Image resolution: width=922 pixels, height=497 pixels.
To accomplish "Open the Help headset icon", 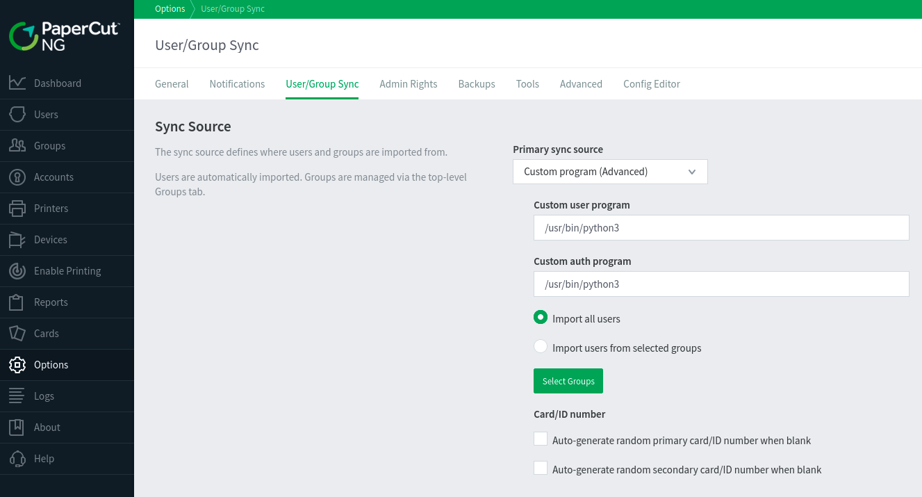I will click(17, 459).
